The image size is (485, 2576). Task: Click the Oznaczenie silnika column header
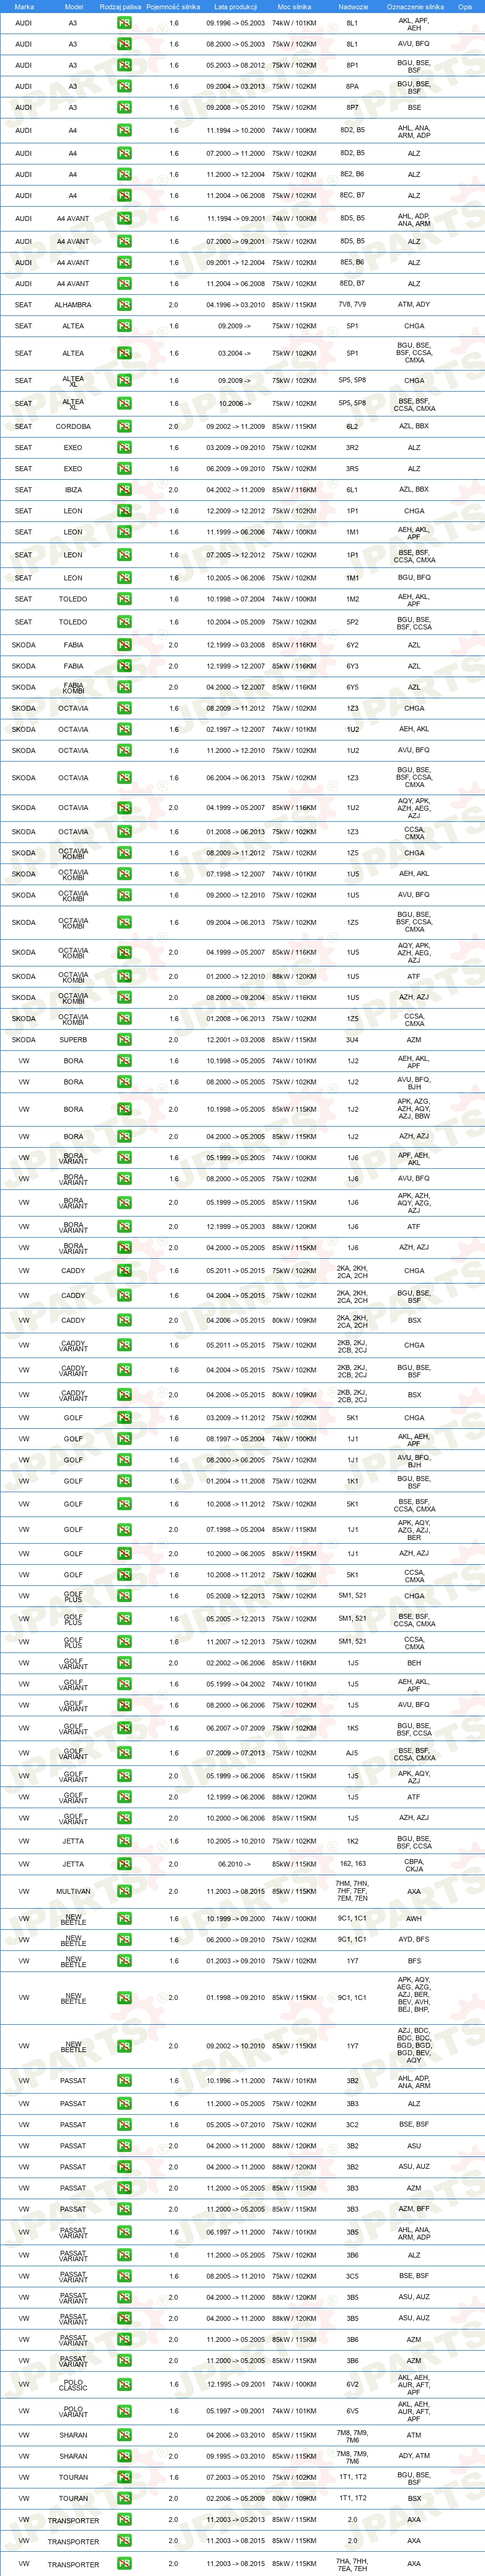415,6
